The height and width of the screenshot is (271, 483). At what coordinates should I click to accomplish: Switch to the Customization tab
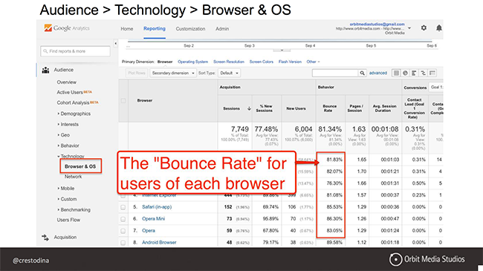[190, 29]
